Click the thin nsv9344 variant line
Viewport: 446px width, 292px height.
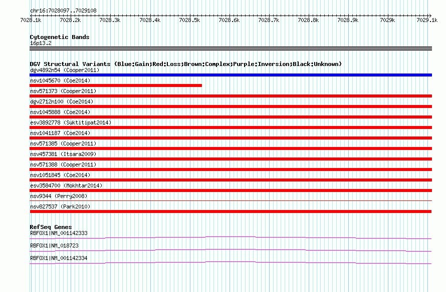click(x=231, y=201)
